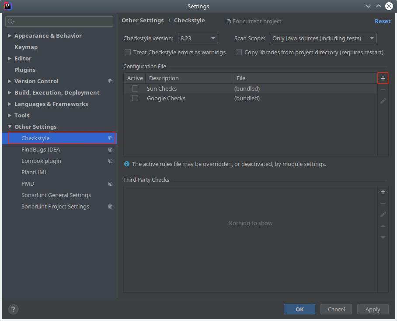Click the project icon beside FindBugs-IDEA

(x=110, y=150)
